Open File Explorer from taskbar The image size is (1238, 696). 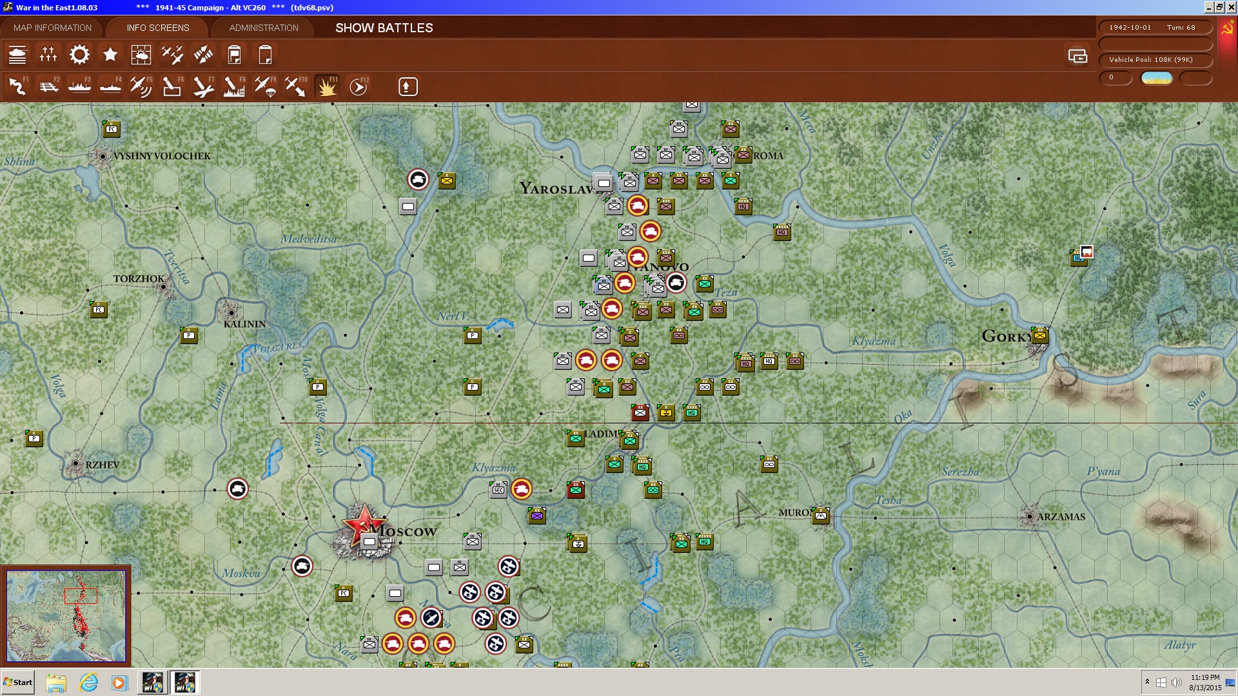(57, 682)
